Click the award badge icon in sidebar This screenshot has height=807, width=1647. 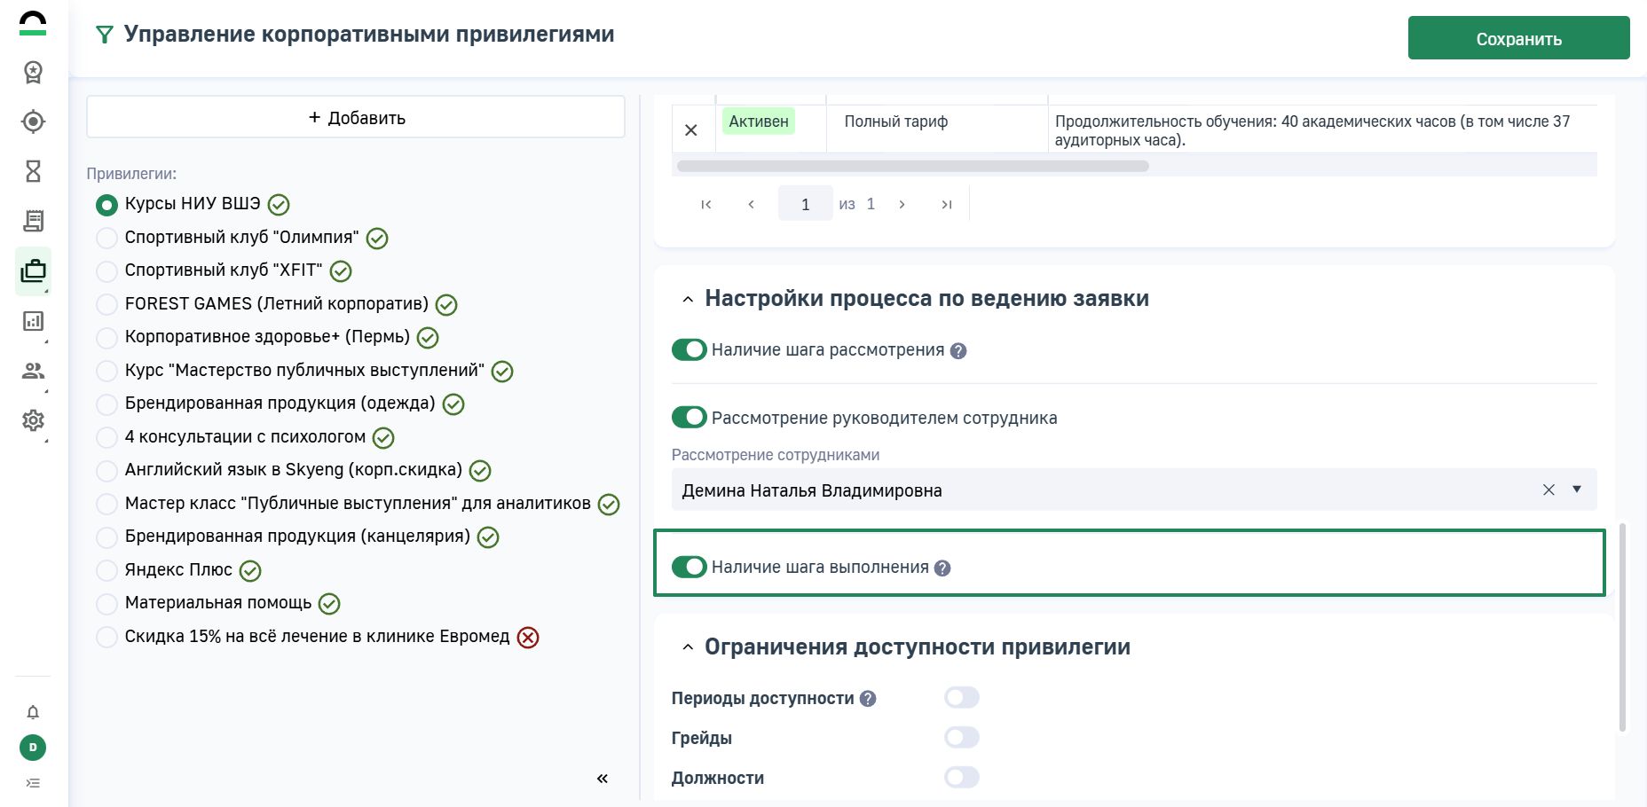point(33,72)
